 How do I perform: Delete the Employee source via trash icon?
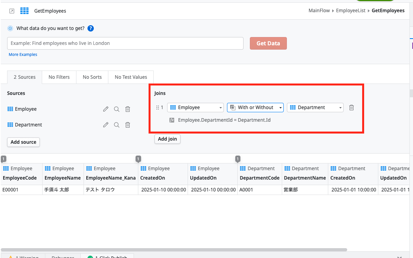[x=127, y=109]
